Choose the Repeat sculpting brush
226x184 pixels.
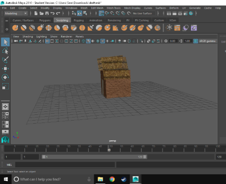point(82,28)
